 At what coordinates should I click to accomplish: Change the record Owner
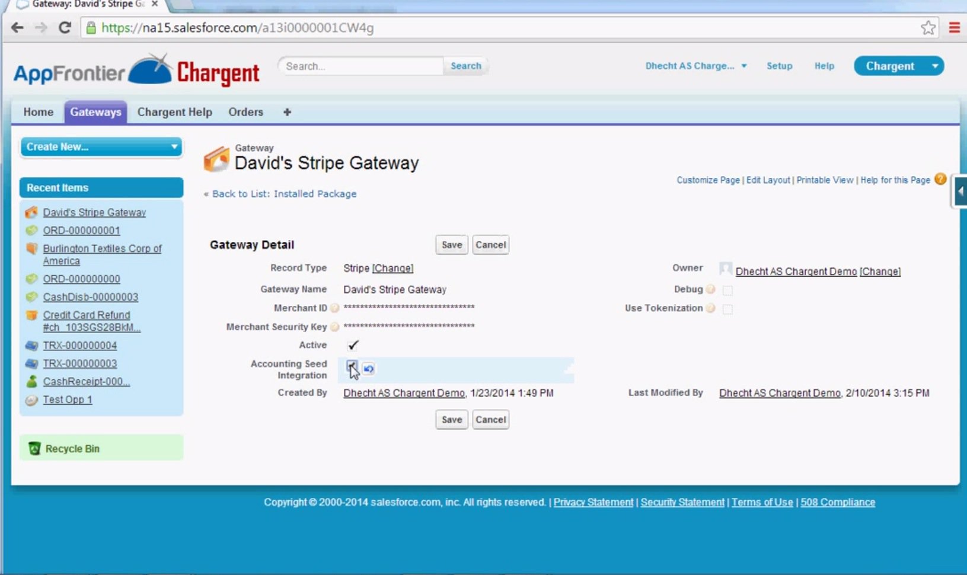[880, 271]
